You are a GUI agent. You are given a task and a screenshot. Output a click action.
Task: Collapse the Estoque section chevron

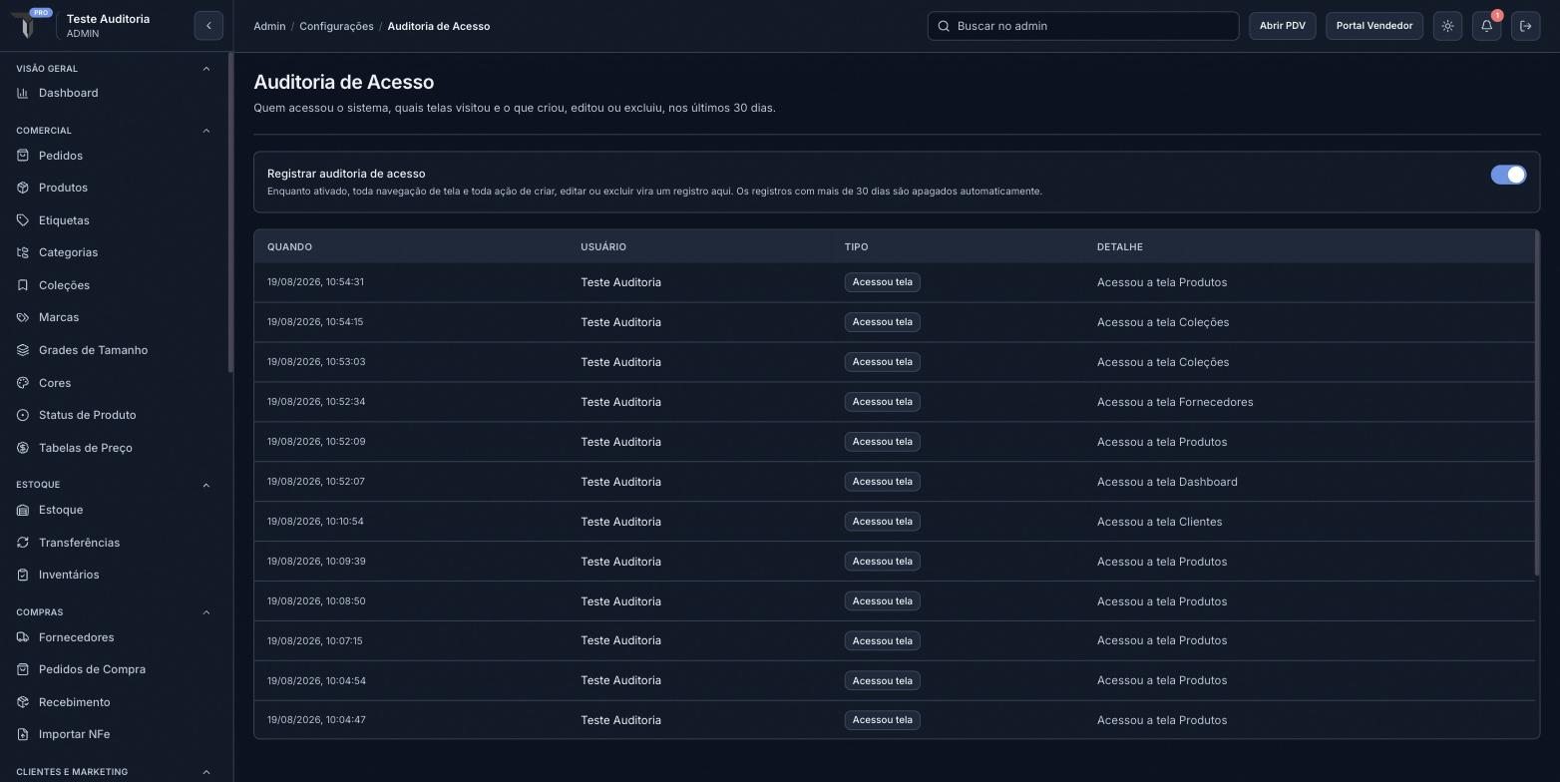click(206, 485)
